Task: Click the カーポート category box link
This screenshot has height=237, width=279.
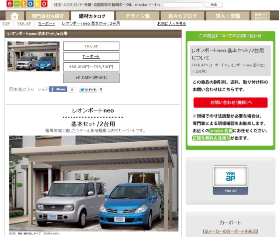Action: [91, 56]
